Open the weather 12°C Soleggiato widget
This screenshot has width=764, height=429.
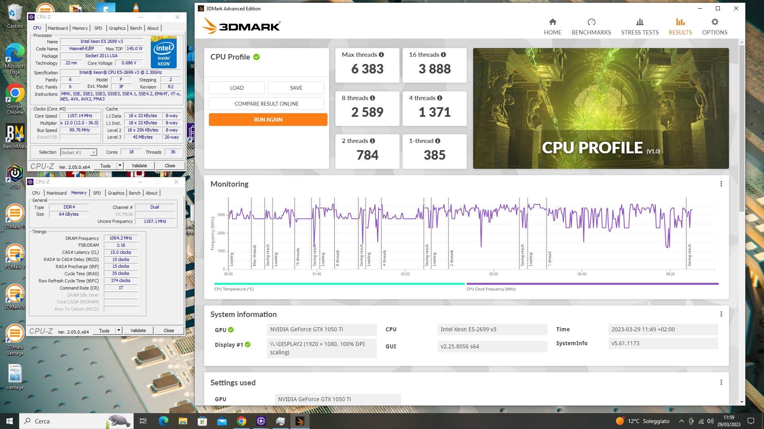pos(642,421)
